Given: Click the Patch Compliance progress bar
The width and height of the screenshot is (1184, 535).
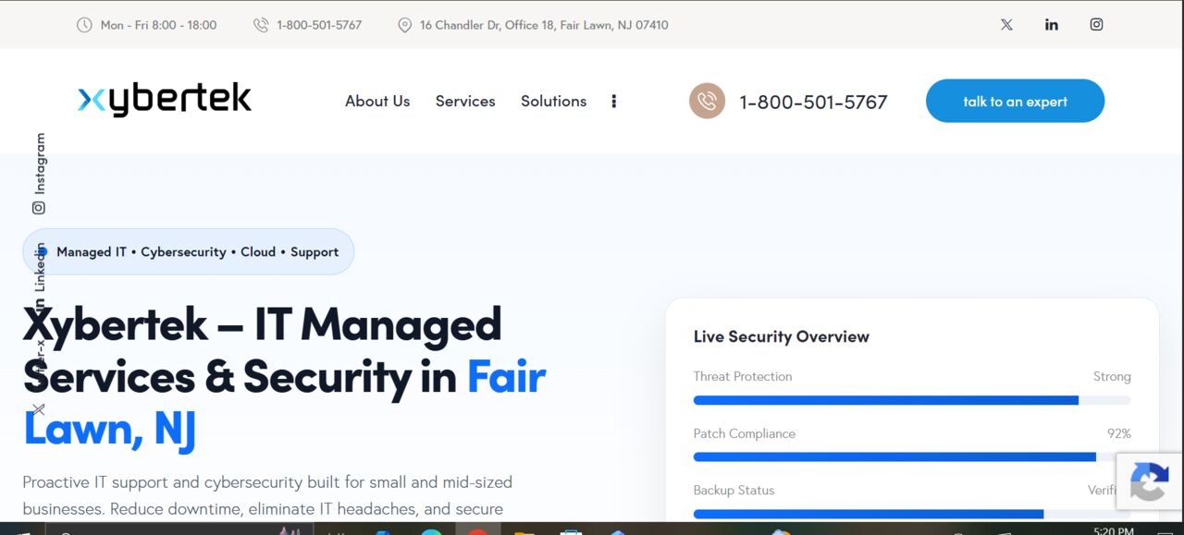Looking at the screenshot, I should point(912,457).
